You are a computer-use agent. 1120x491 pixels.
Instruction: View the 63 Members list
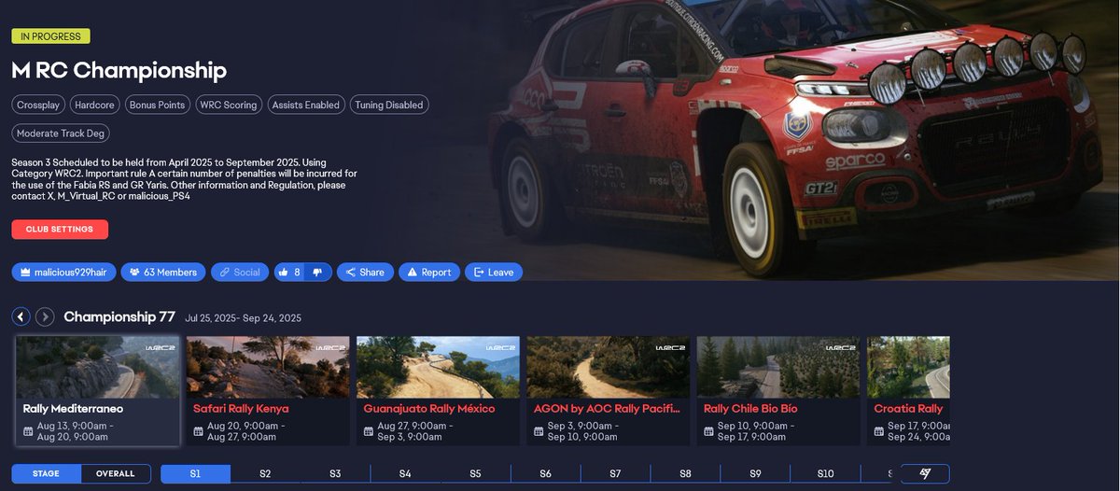162,273
